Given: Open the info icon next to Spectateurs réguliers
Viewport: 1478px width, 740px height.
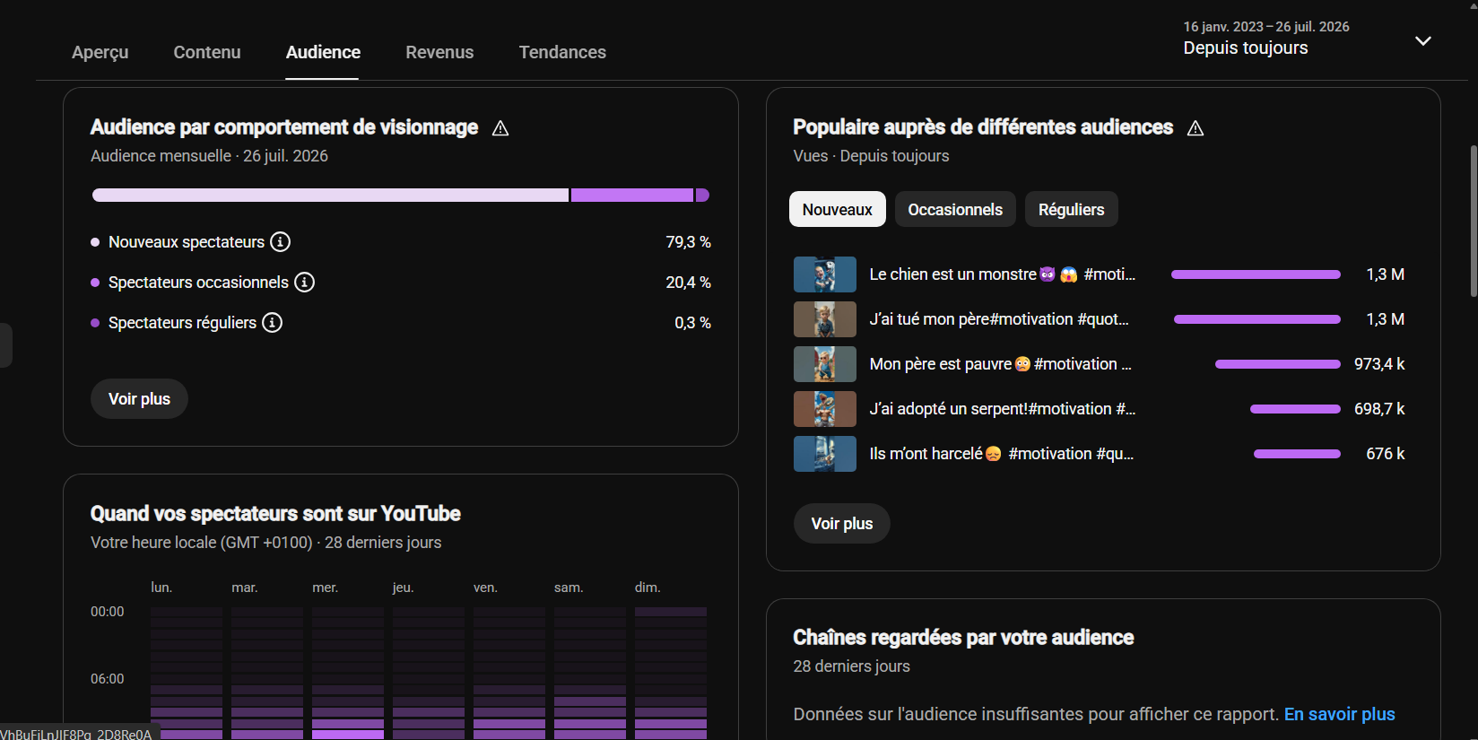Looking at the screenshot, I should click(x=273, y=323).
